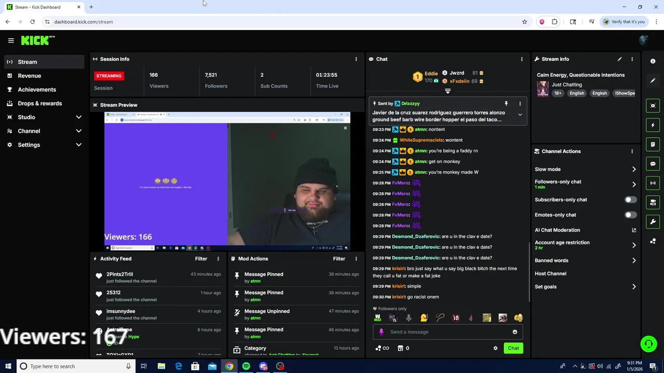
Task: Collapse the chat leaderboard arrow
Action: pyautogui.click(x=448, y=91)
